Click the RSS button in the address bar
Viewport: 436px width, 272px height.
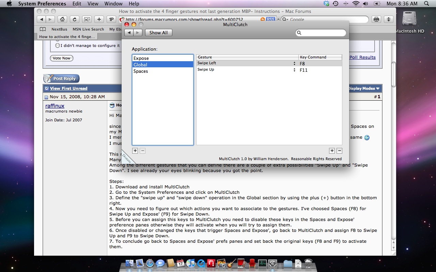point(270,19)
